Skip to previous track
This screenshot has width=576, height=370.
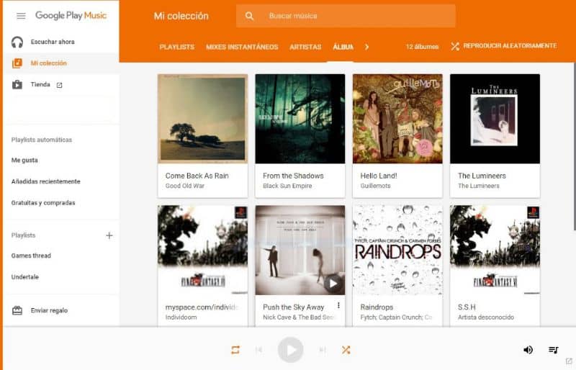(258, 350)
